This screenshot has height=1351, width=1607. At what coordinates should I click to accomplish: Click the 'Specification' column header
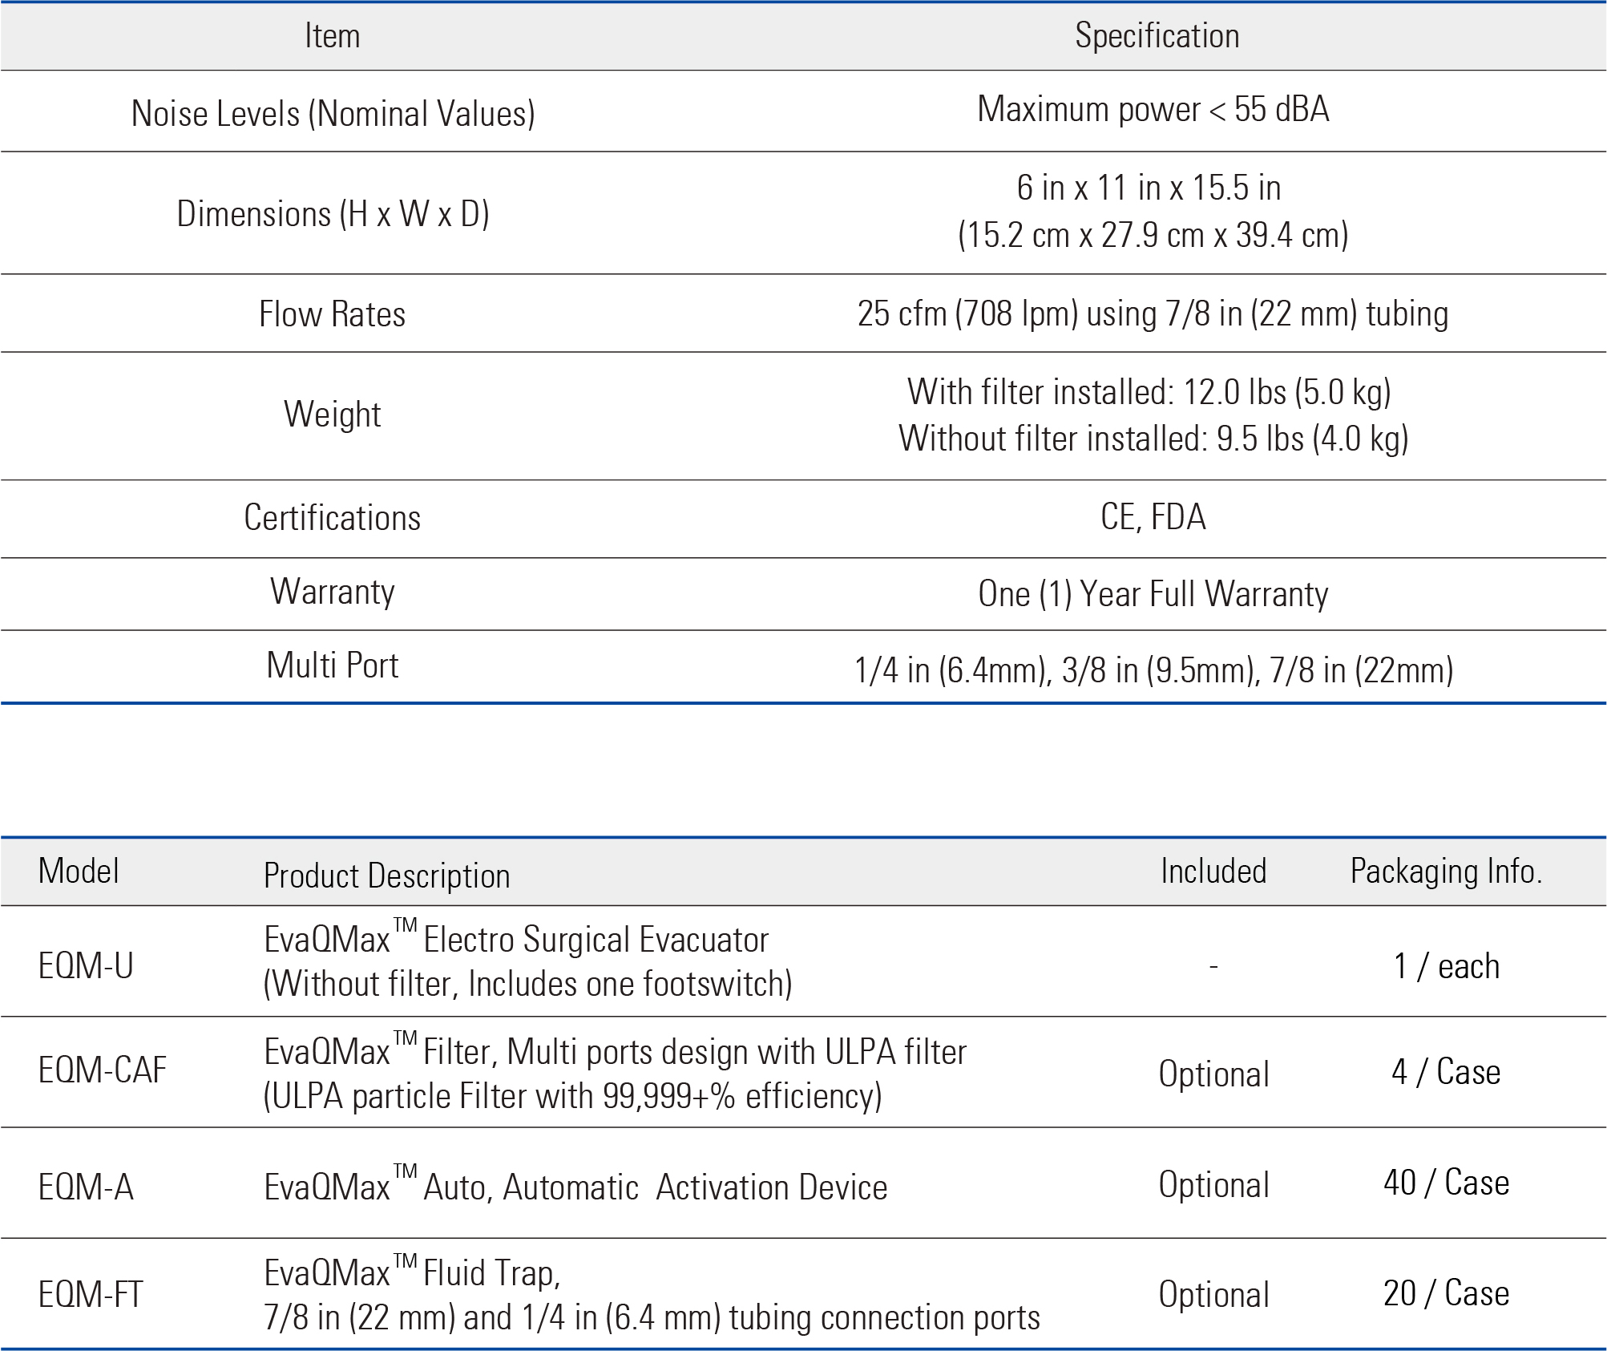pos(1157,36)
